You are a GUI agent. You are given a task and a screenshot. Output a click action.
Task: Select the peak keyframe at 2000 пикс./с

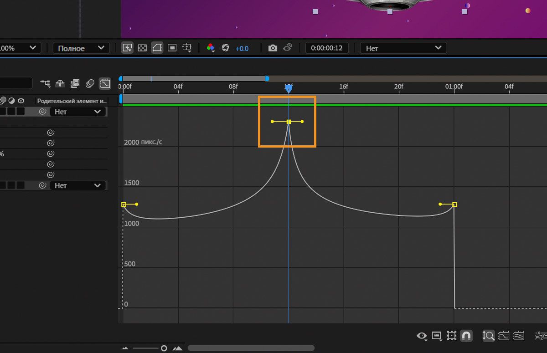289,122
